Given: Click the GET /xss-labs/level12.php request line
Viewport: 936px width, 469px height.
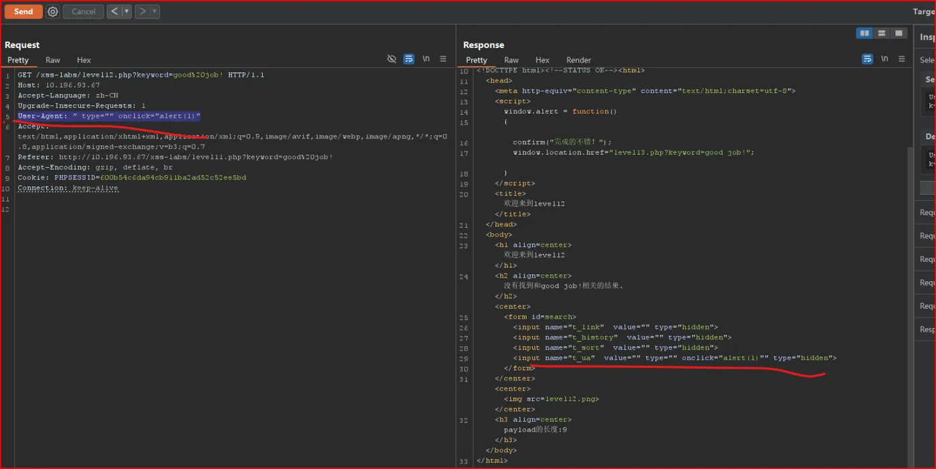Looking at the screenshot, I should pyautogui.click(x=141, y=75).
